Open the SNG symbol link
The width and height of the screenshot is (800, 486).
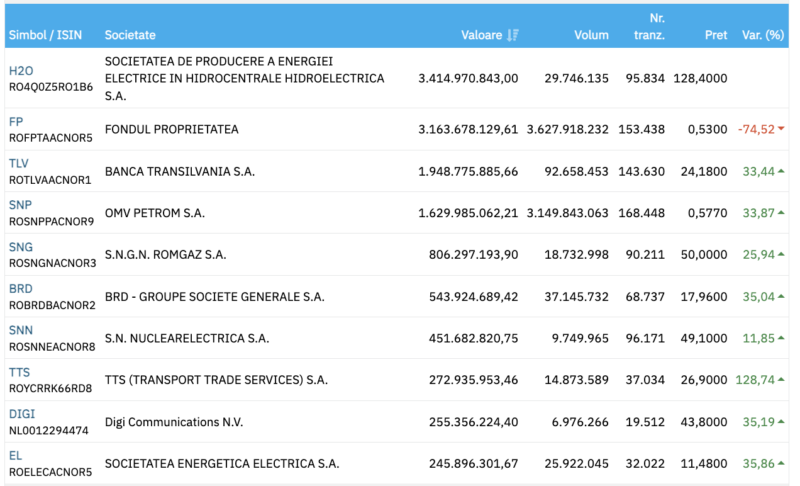tap(21, 247)
